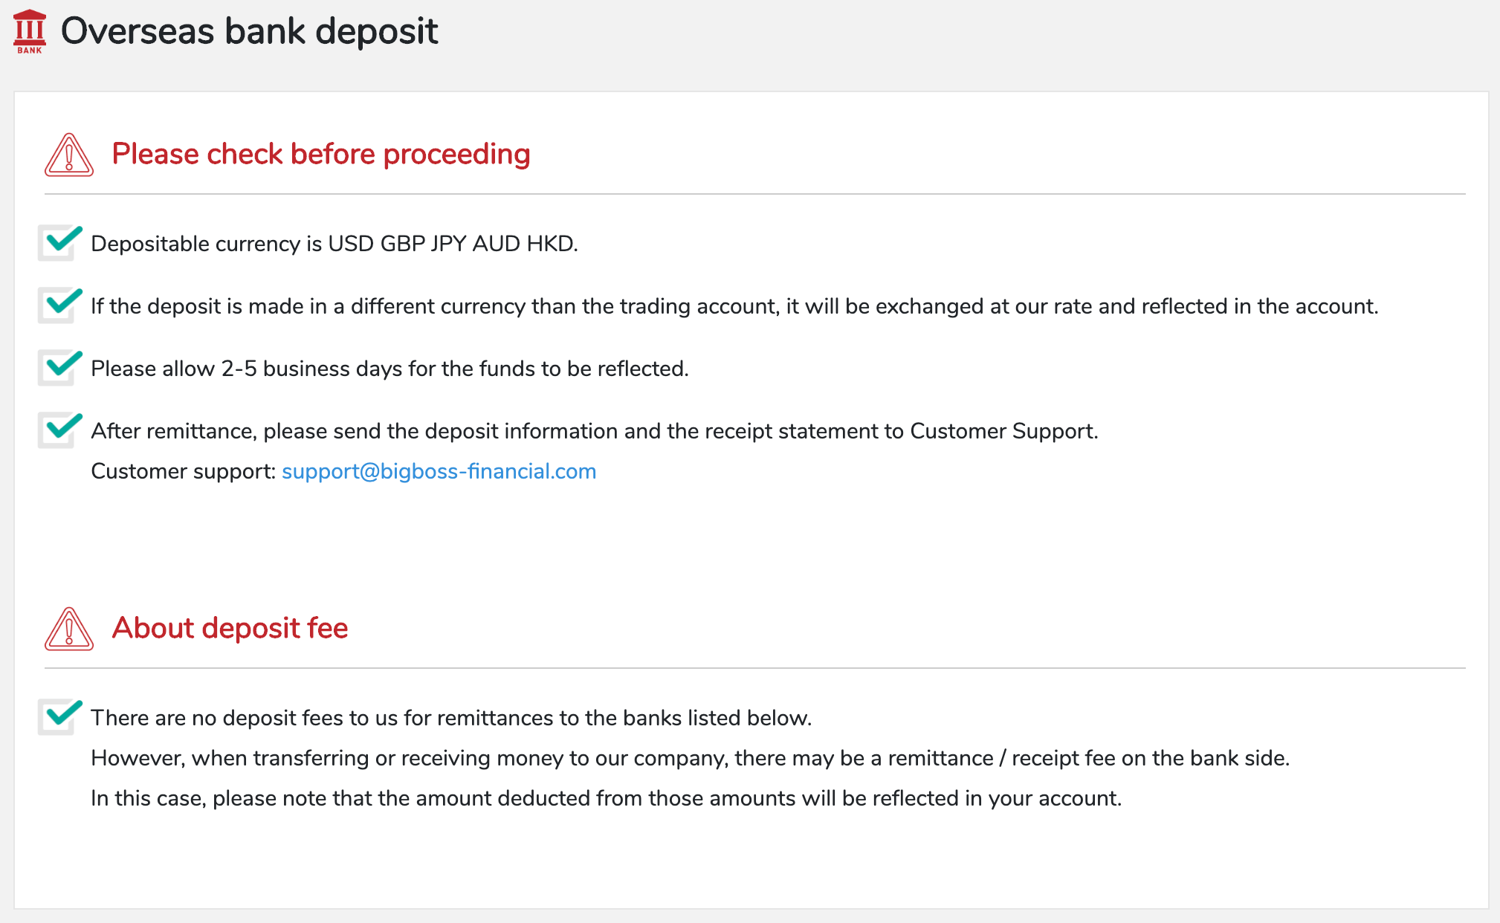Click the red bank building icon

coord(30,31)
